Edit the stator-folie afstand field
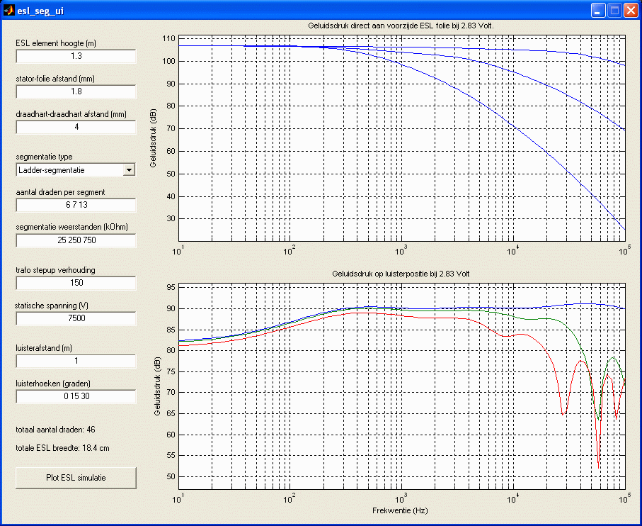Viewport: 642px width, 526px height. point(76,91)
